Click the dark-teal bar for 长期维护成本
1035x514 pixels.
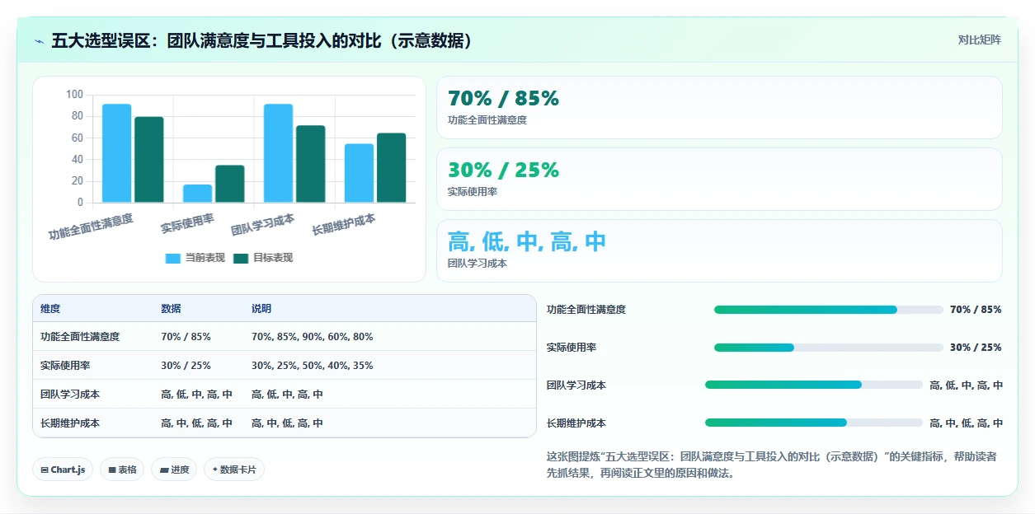pos(392,168)
